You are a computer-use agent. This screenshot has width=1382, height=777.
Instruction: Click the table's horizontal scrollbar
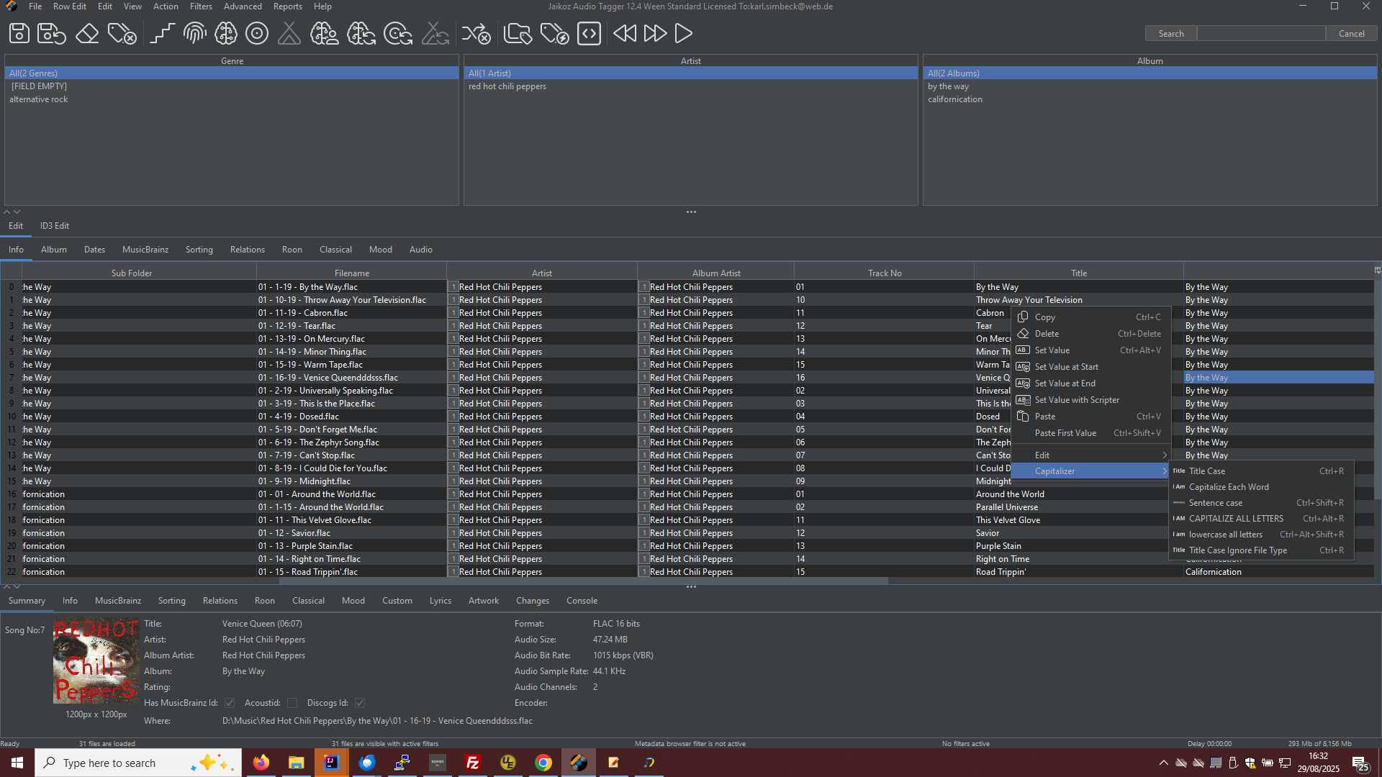coord(583,581)
